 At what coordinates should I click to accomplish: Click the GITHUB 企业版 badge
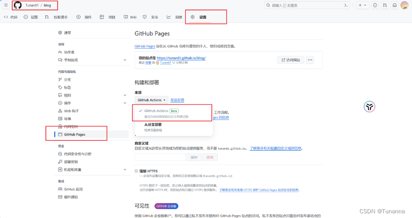(x=166, y=206)
